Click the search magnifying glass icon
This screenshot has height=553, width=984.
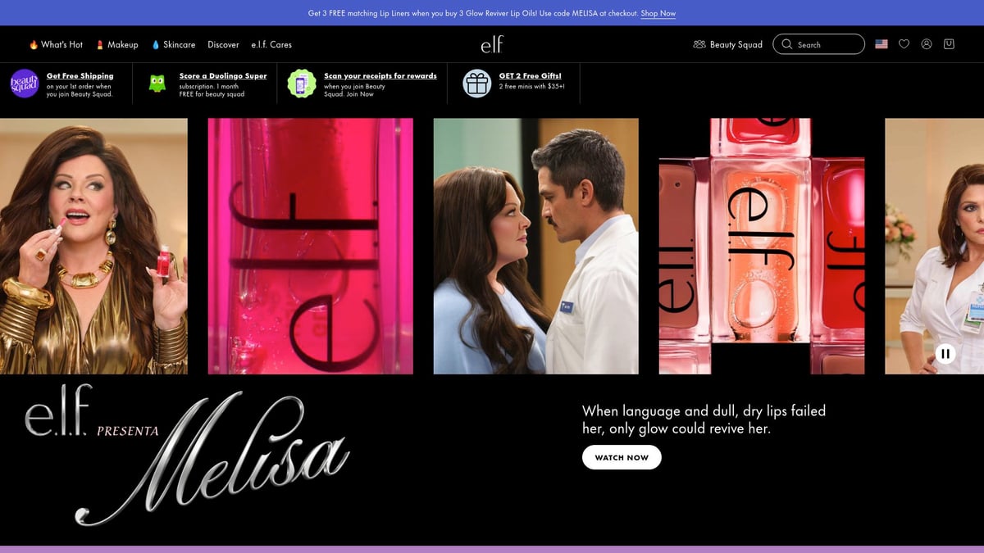click(x=786, y=43)
